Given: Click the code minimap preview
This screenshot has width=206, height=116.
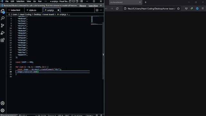Looking at the screenshot, I should [x=97, y=20].
